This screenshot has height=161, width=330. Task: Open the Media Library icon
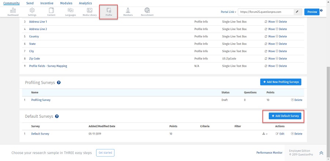point(89,12)
